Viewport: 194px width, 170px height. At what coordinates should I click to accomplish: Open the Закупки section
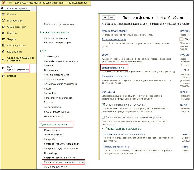tap(12, 39)
